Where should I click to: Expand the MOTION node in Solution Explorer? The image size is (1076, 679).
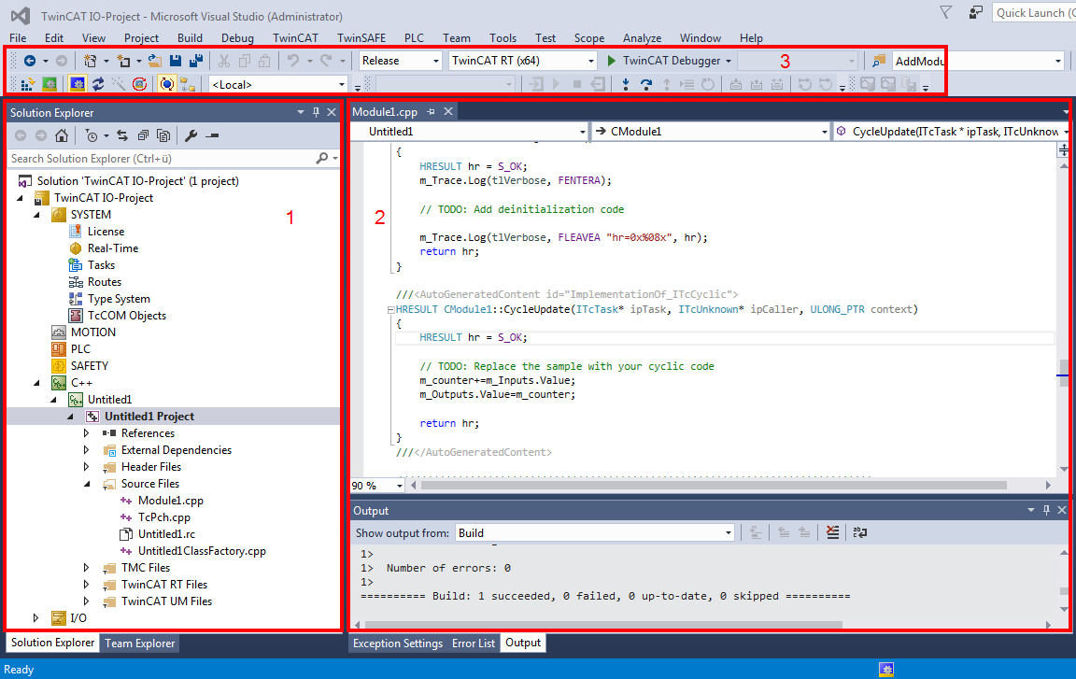tap(36, 332)
